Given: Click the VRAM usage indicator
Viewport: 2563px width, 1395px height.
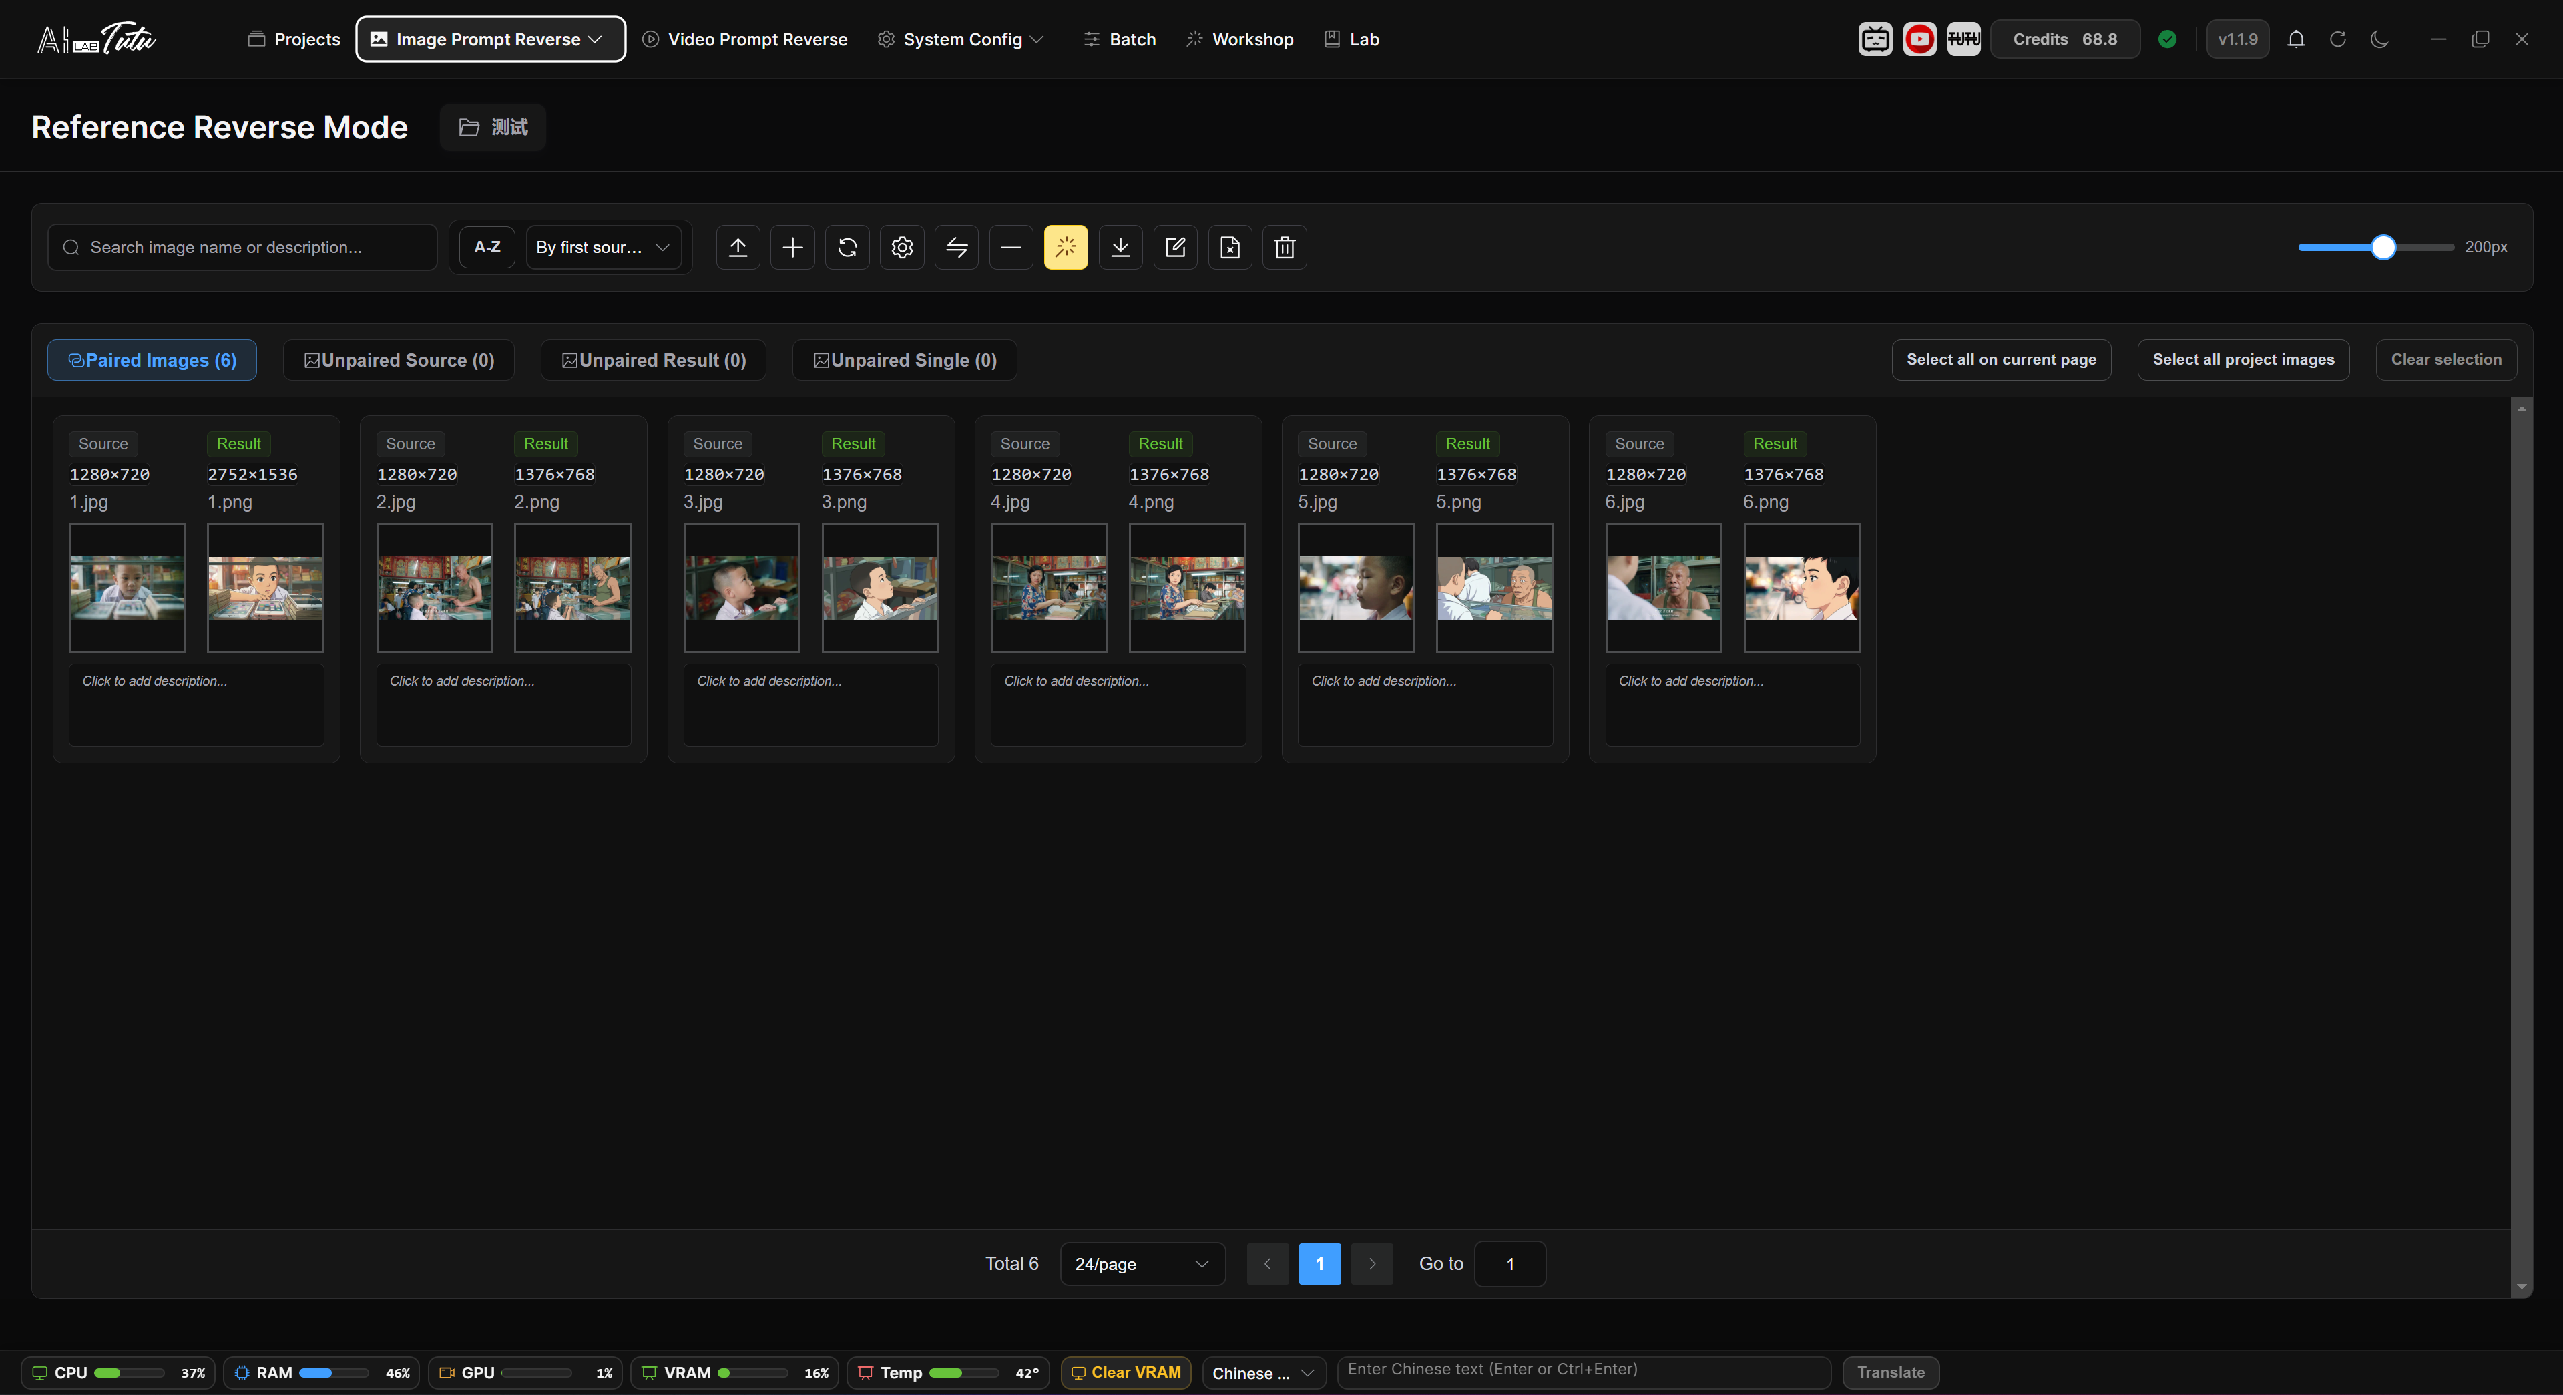Looking at the screenshot, I should pyautogui.click(x=734, y=1372).
